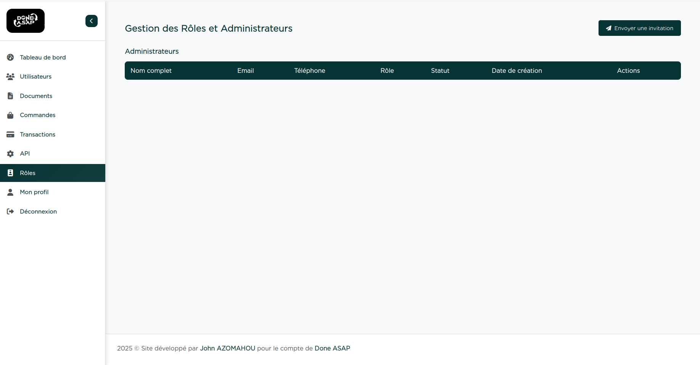Click the Déconnexion logout icon
700x365 pixels.
click(x=10, y=212)
